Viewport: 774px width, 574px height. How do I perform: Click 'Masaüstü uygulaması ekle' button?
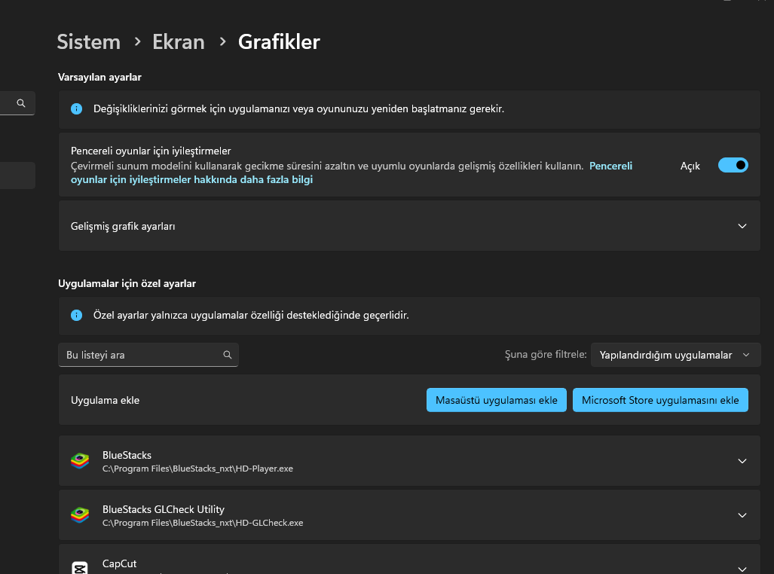(x=496, y=400)
